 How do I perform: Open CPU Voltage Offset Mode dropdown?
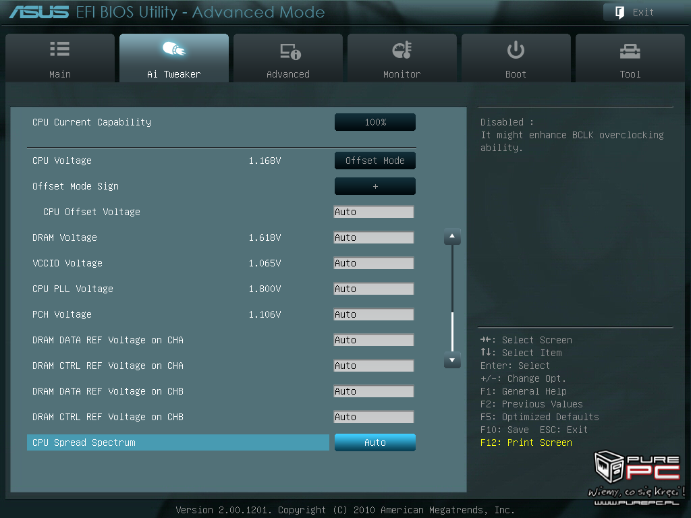pos(375,161)
